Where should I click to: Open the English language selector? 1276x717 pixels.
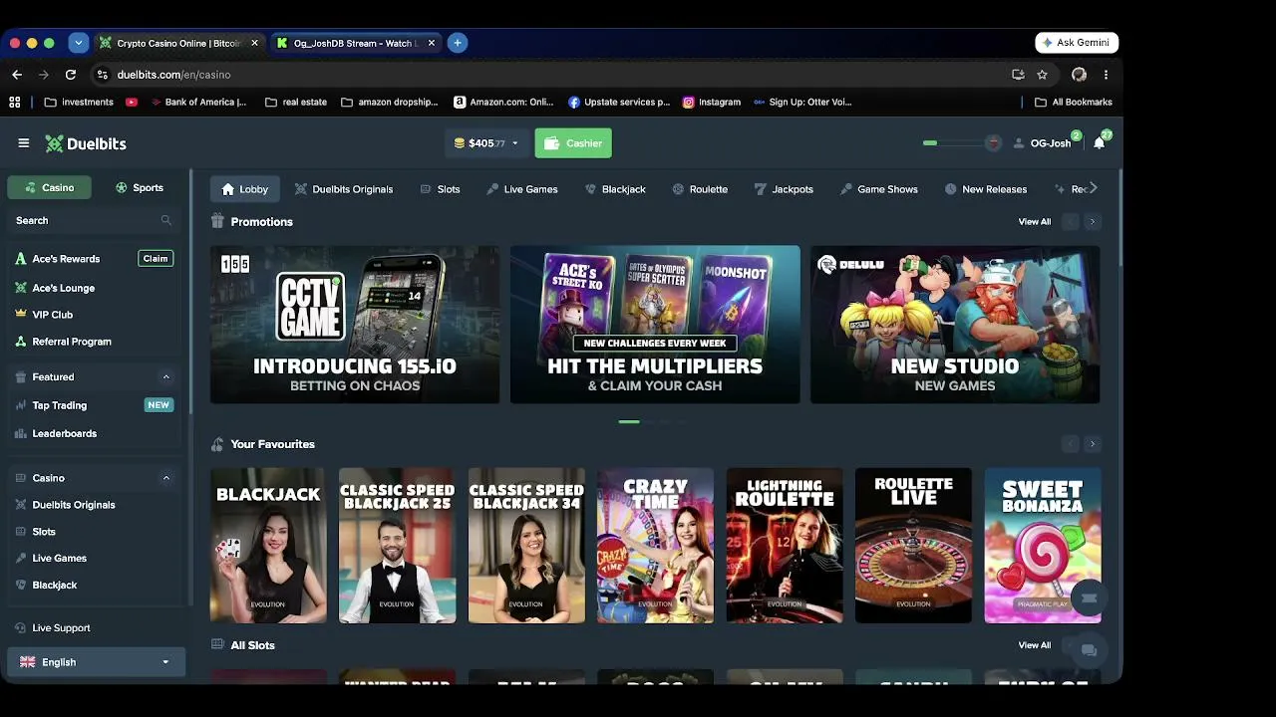click(96, 662)
